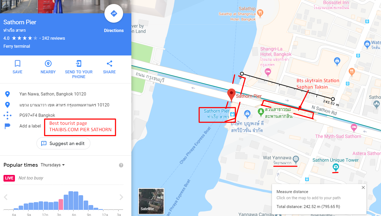Switch to Satellite view thumbnail
381x216 pixels.
pos(151,201)
